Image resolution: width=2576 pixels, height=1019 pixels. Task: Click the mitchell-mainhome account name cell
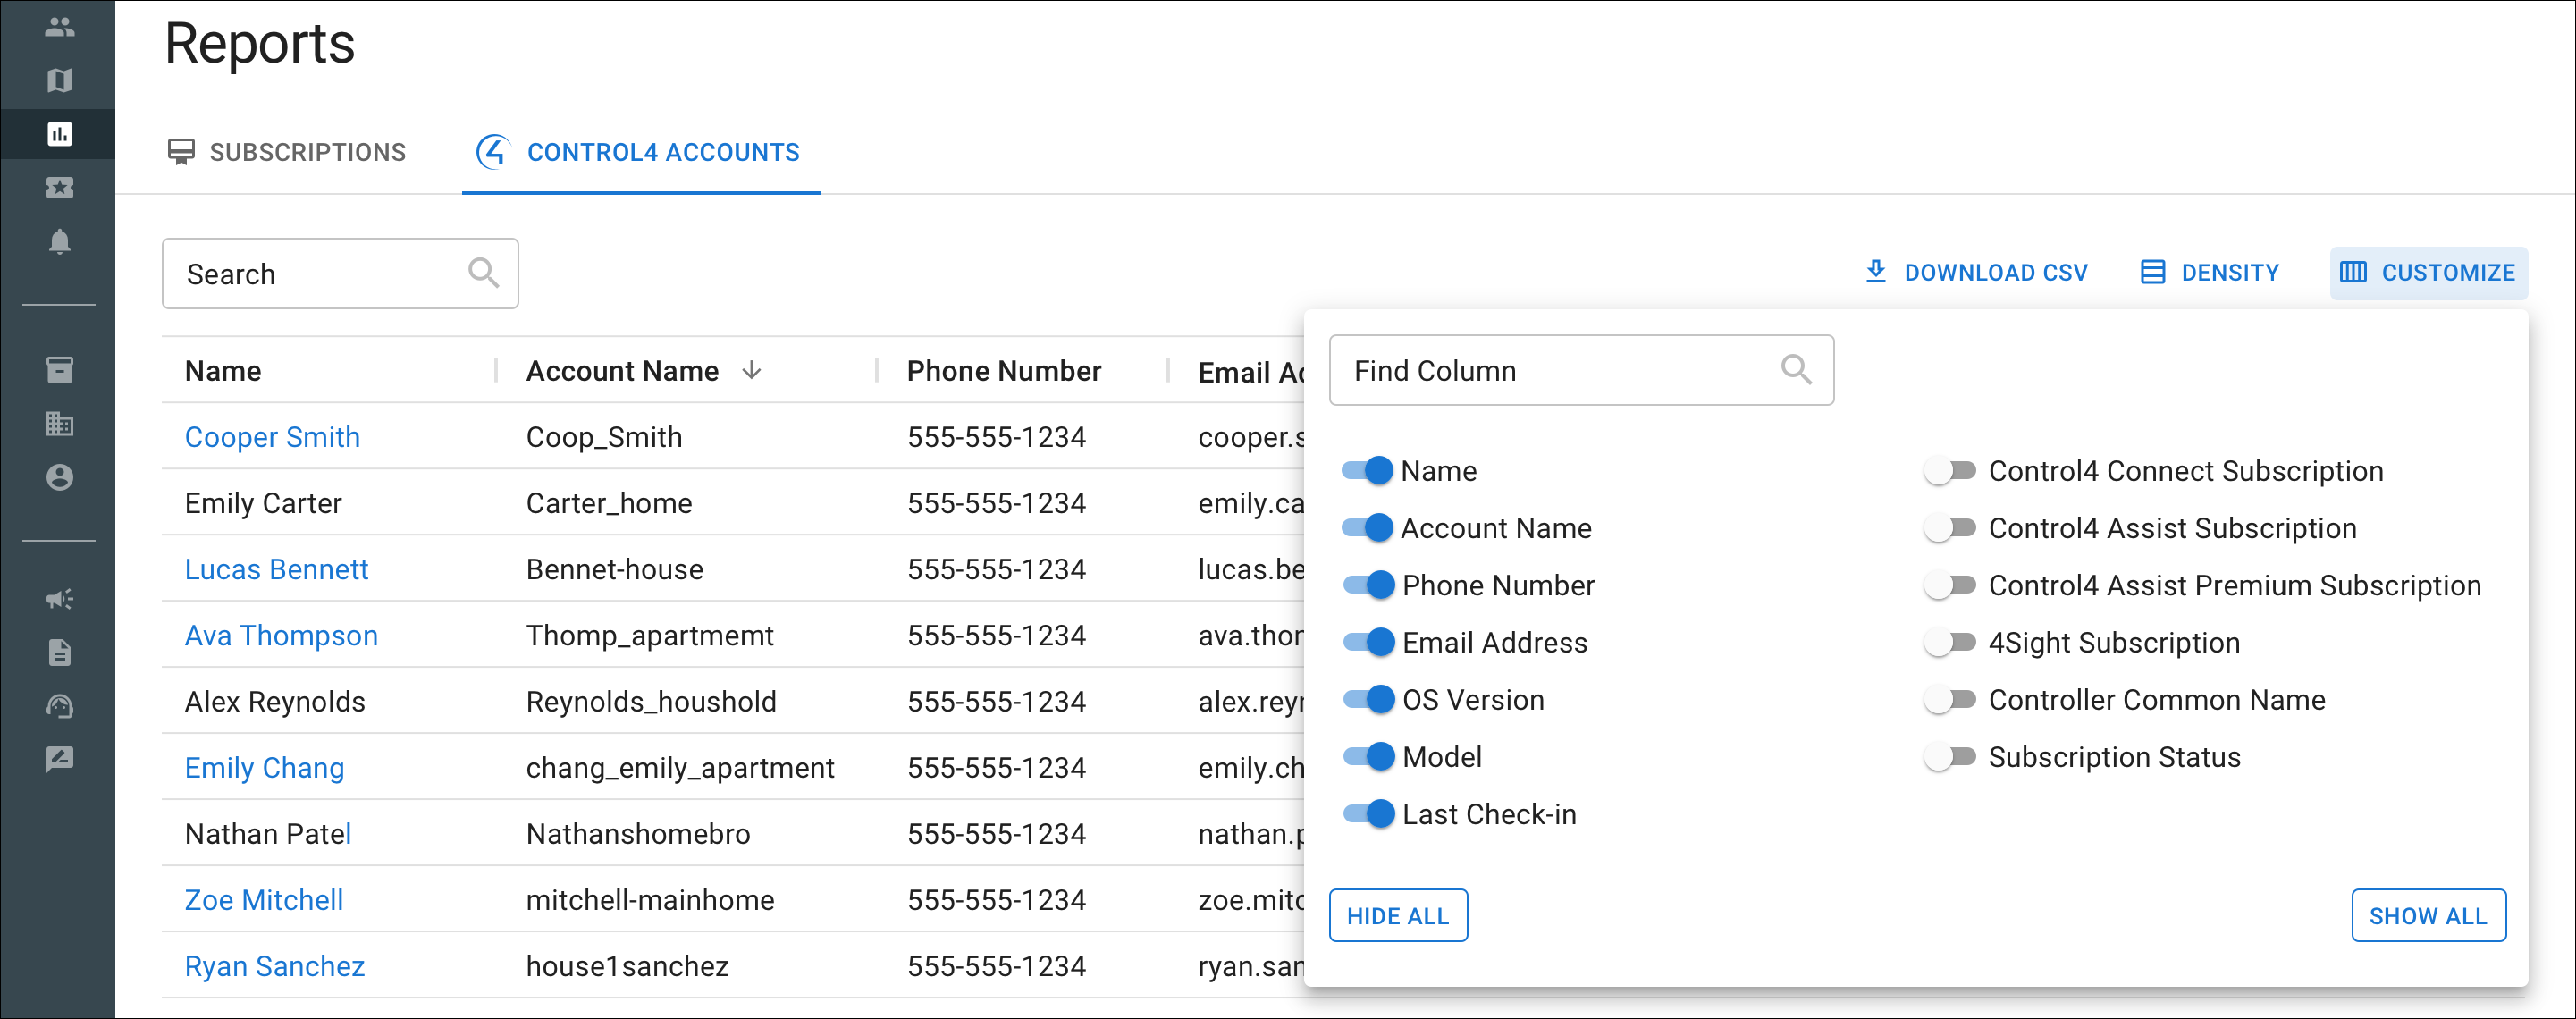click(650, 898)
